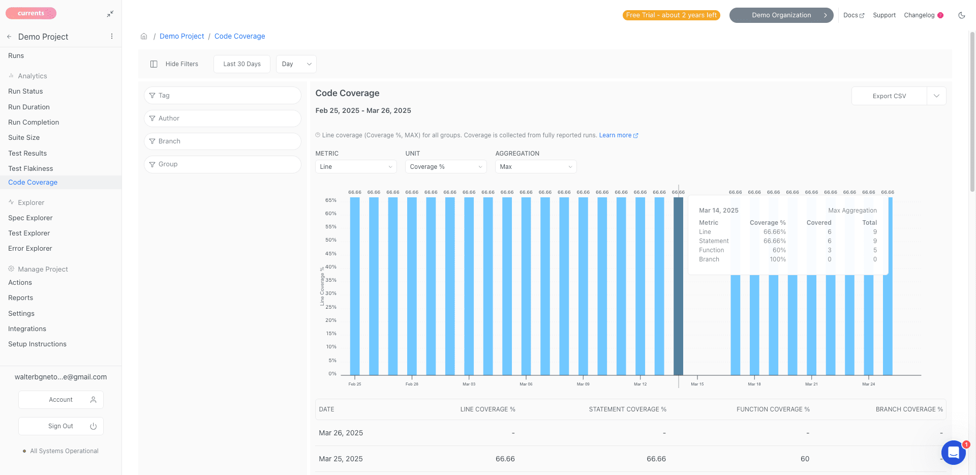This screenshot has width=976, height=475.
Task: Expand the Export CSV options arrow
Action: click(x=936, y=96)
